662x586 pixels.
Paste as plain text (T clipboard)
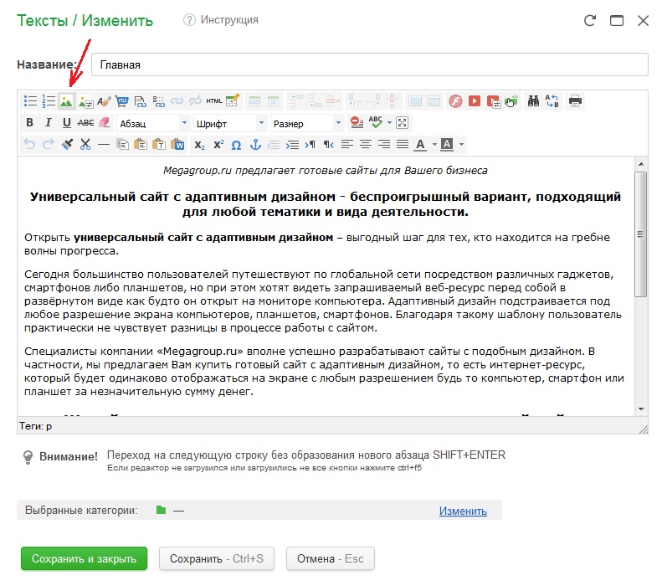(159, 144)
